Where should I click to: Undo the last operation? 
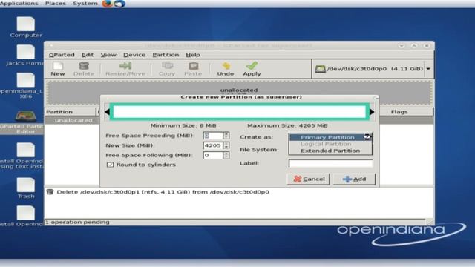tap(226, 69)
